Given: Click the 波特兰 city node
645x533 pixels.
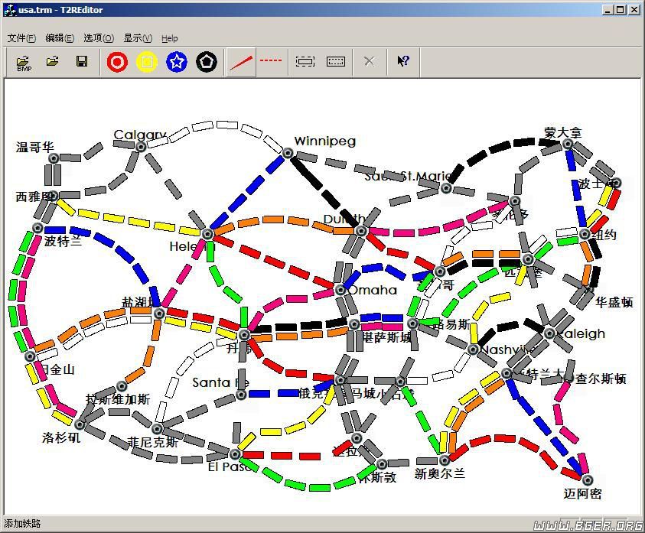Looking at the screenshot, I should [x=37, y=227].
